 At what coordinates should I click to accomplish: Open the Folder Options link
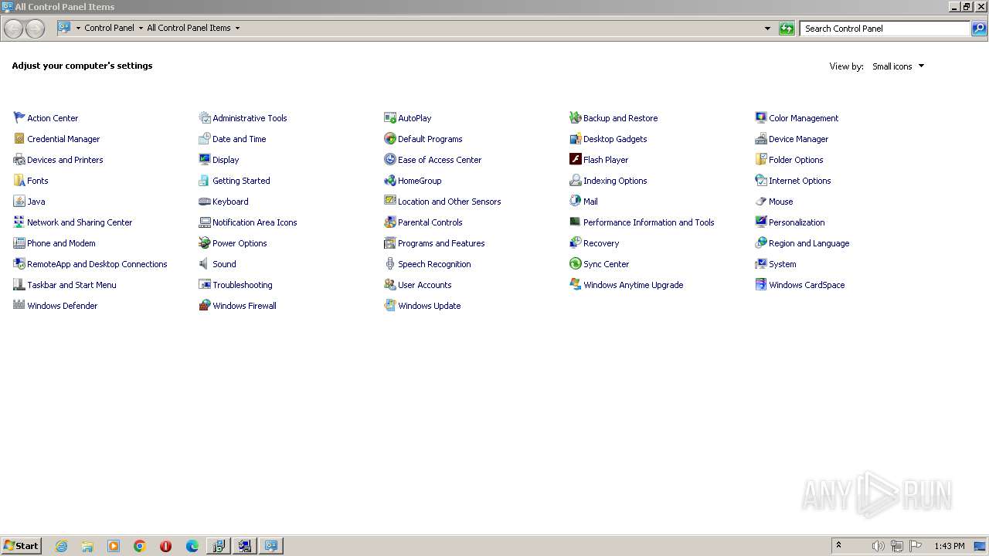click(796, 160)
